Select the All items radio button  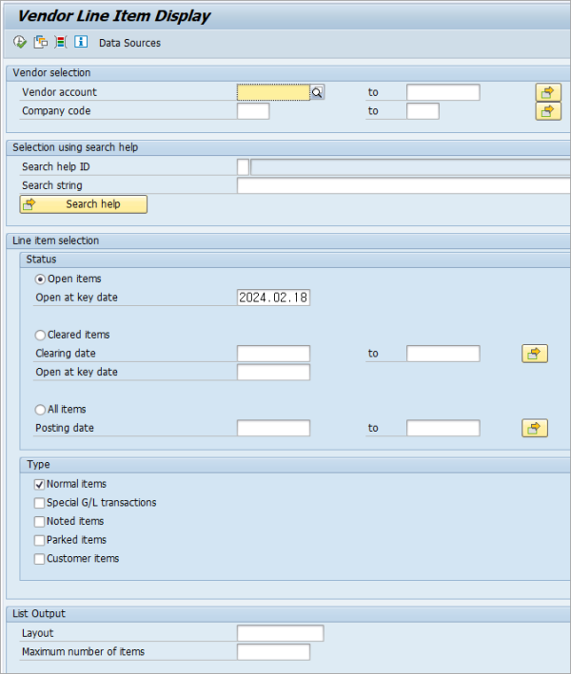coord(40,410)
